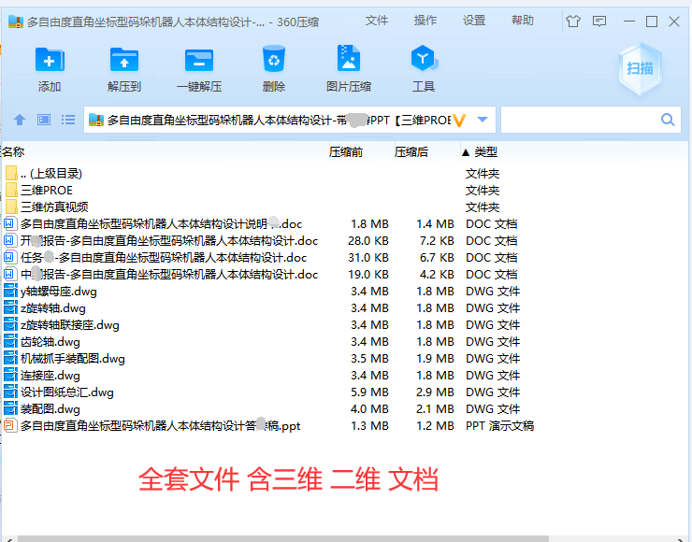
Task: Select the 三维PROE folder name
Action: coord(47,190)
